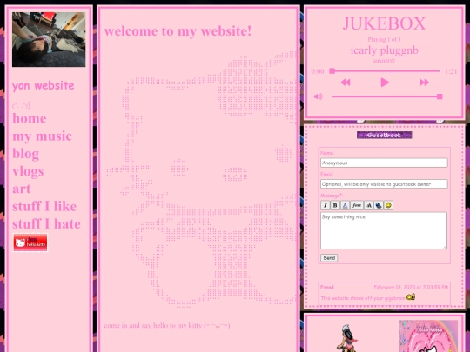Click the dancing girl pixel figure
The width and height of the screenshot is (470, 352).
(x=347, y=338)
